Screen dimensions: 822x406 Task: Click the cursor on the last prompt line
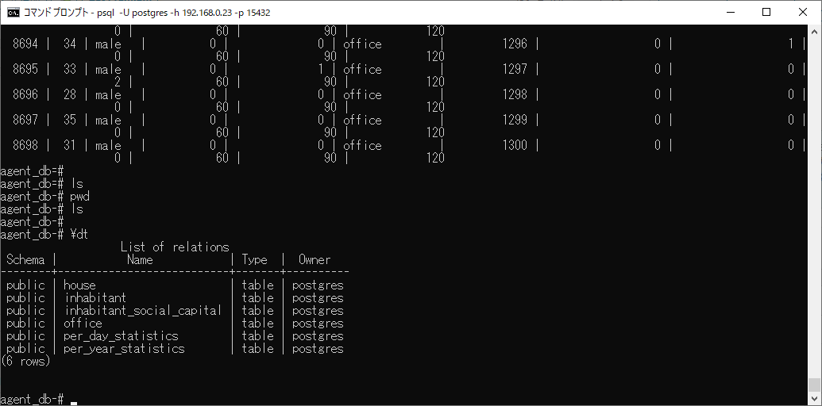[x=74, y=400]
